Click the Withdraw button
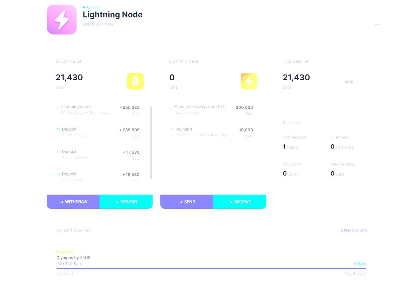 pyautogui.click(x=73, y=202)
